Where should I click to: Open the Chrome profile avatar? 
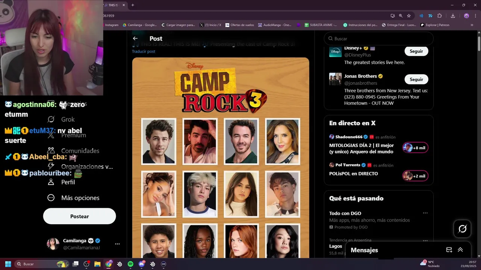(x=466, y=16)
